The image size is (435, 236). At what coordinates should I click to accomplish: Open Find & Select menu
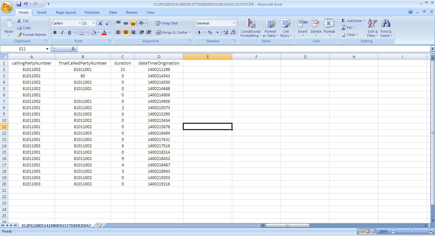click(x=386, y=28)
